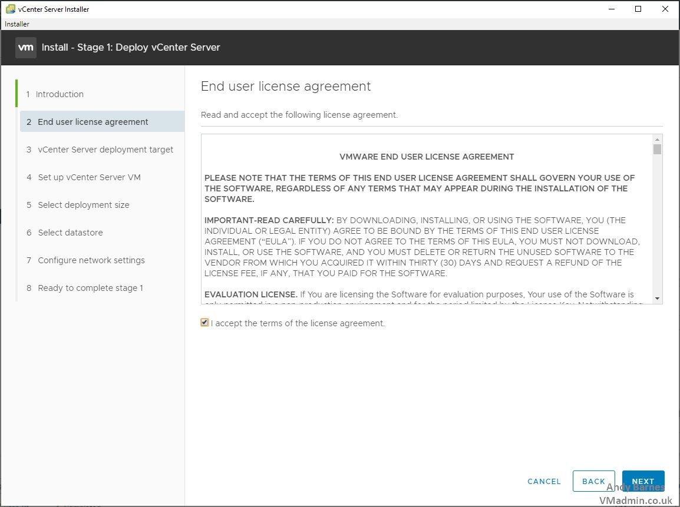Click the VMware vm logo
This screenshot has height=507, width=680.
coord(25,47)
